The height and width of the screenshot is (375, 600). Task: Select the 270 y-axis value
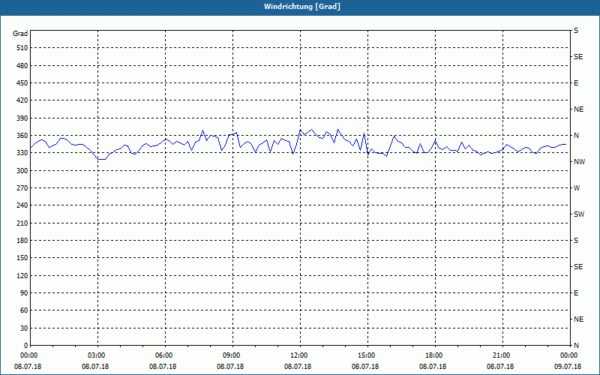pos(22,188)
